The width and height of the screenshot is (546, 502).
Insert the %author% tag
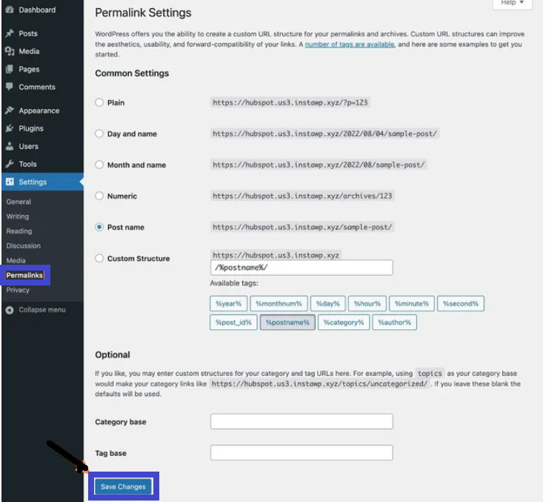pyautogui.click(x=394, y=322)
